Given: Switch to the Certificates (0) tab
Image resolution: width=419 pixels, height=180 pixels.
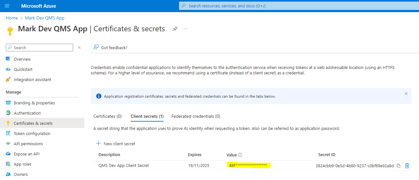Looking at the screenshot, I should (107, 116).
